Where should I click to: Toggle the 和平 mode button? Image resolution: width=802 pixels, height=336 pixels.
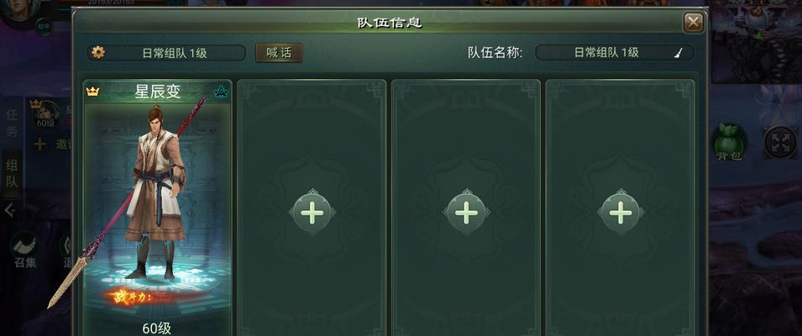pos(44,27)
